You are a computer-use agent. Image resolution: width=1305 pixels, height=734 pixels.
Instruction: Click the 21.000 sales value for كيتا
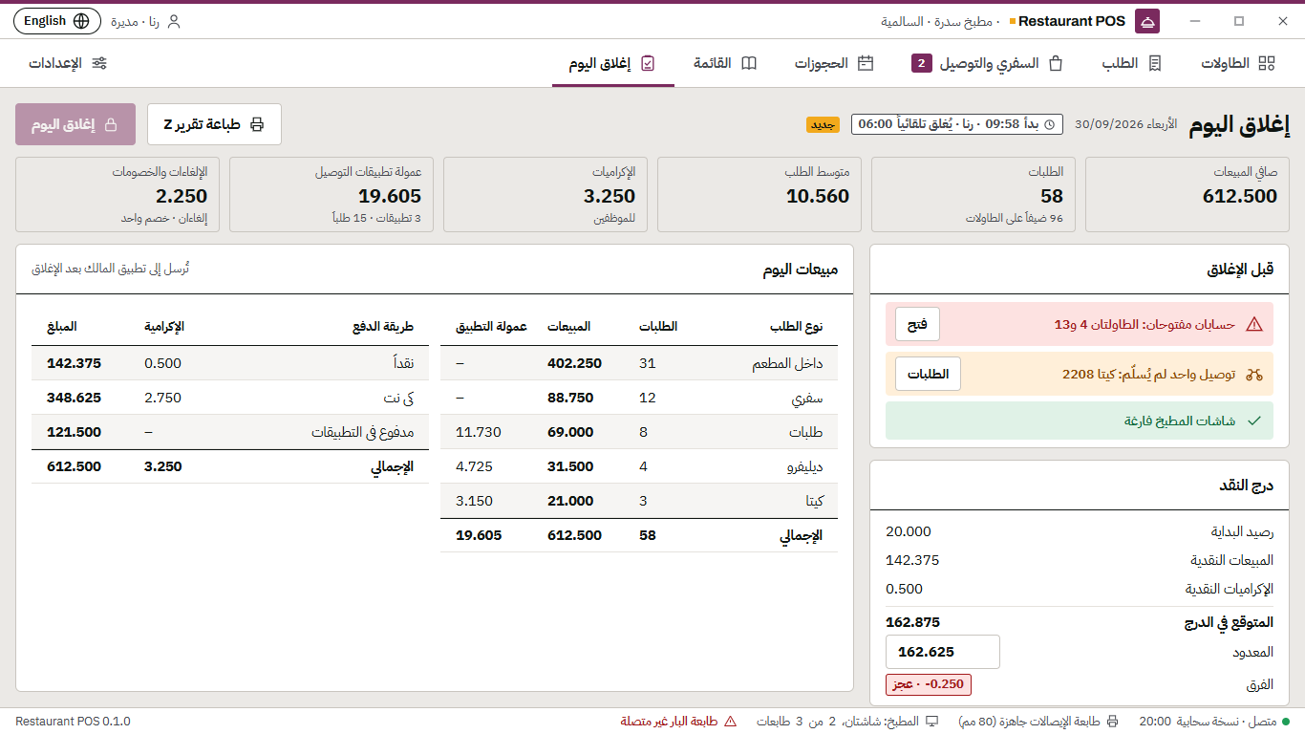[x=570, y=501]
